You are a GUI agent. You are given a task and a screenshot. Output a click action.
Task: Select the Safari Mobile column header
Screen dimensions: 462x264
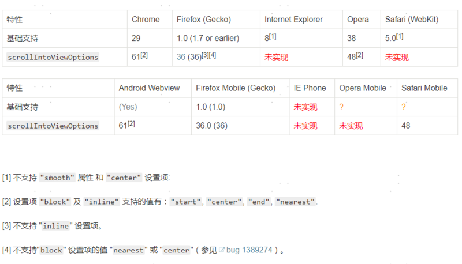point(424,88)
